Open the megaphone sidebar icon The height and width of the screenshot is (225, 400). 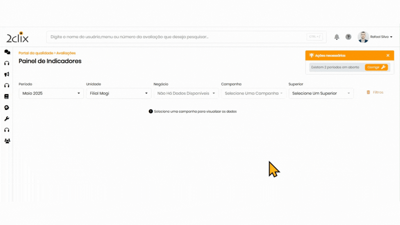pyautogui.click(x=7, y=74)
